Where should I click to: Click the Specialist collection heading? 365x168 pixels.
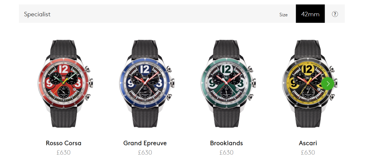tap(37, 14)
